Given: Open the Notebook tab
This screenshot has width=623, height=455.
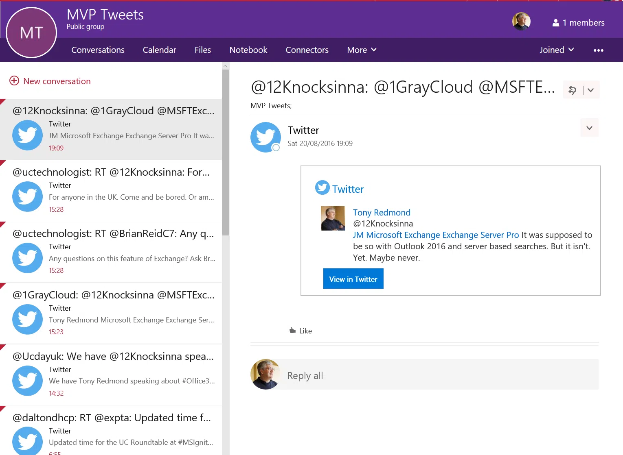Looking at the screenshot, I should pyautogui.click(x=248, y=50).
